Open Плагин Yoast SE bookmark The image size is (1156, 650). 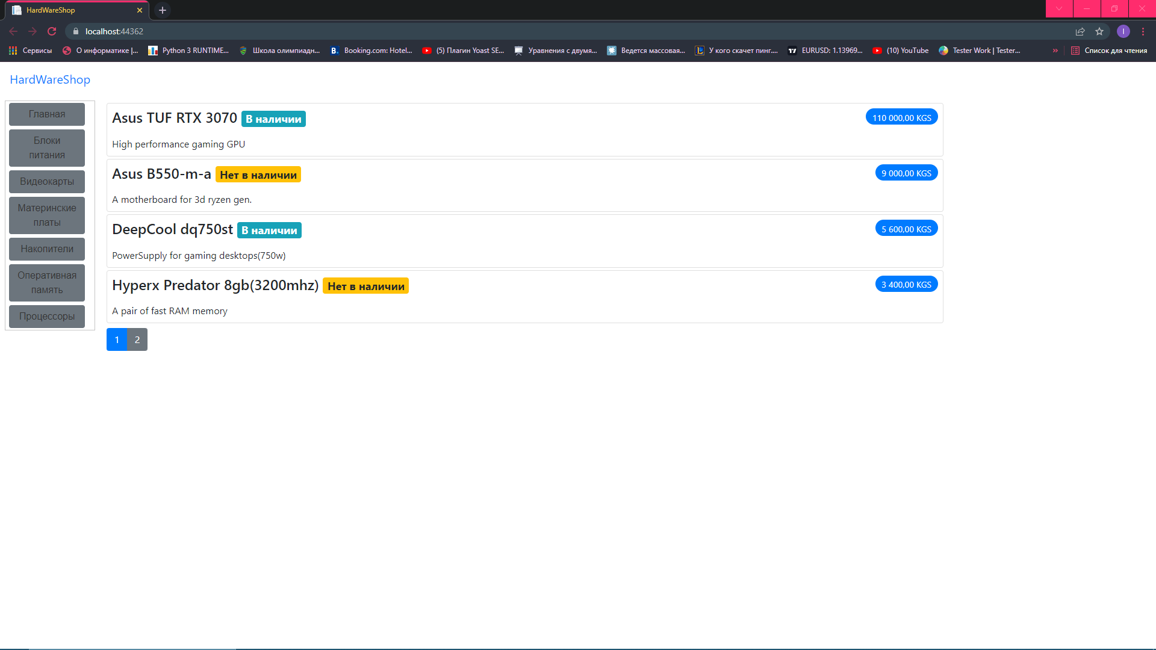[464, 51]
